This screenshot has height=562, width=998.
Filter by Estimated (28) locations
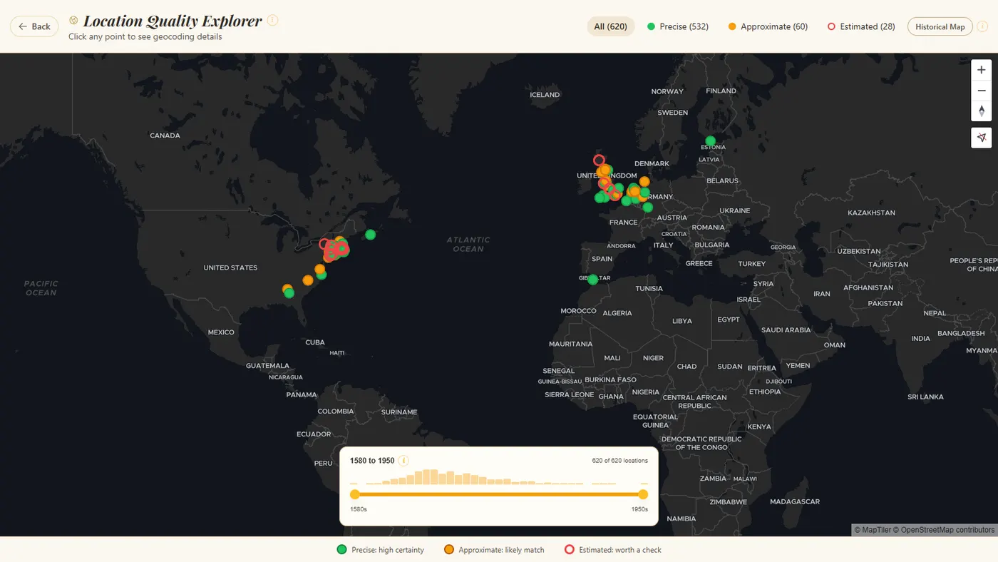[861, 26]
